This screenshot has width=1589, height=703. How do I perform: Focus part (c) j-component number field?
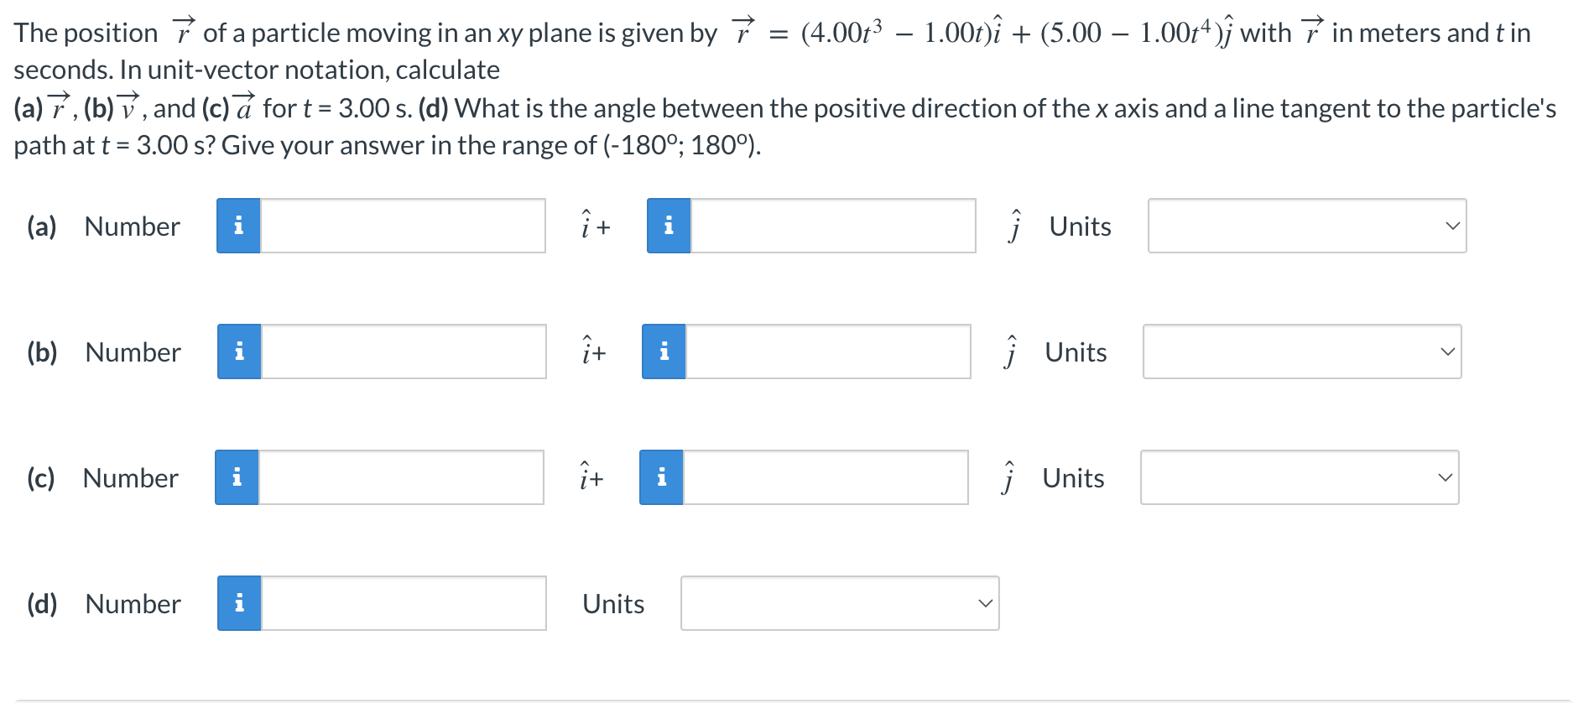point(826,477)
